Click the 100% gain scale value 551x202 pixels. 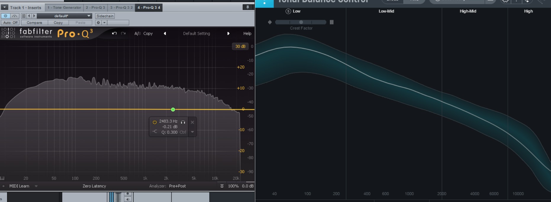tap(233, 186)
